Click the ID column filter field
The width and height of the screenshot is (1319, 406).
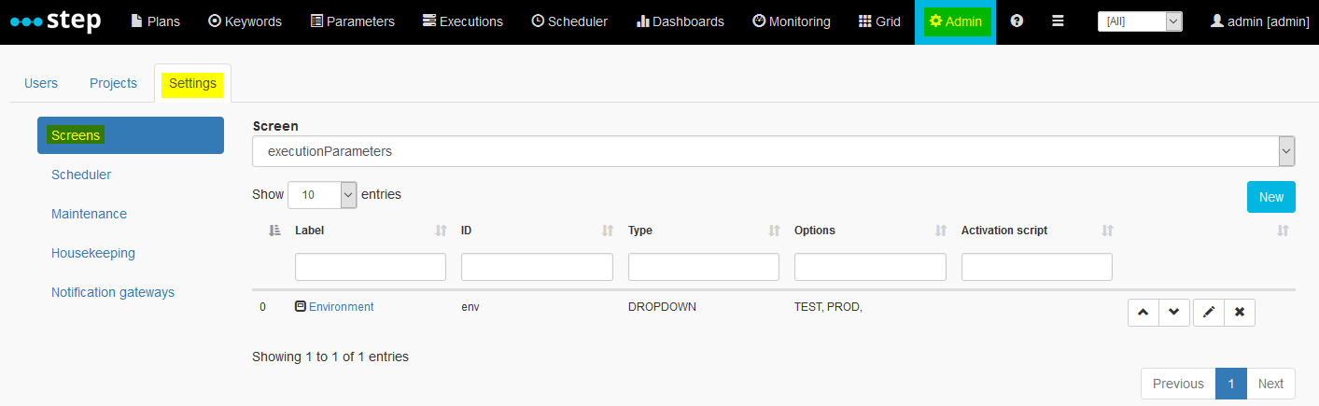click(x=537, y=267)
